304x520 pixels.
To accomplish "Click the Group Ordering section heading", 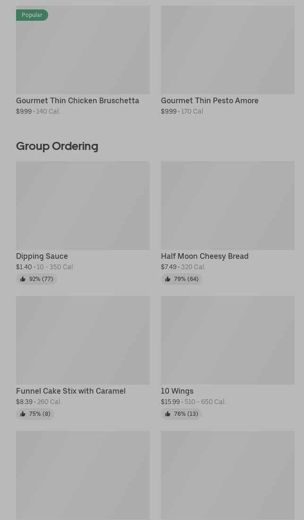I will pos(57,146).
